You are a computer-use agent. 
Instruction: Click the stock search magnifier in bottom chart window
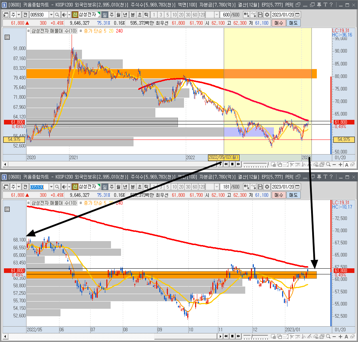57,187
